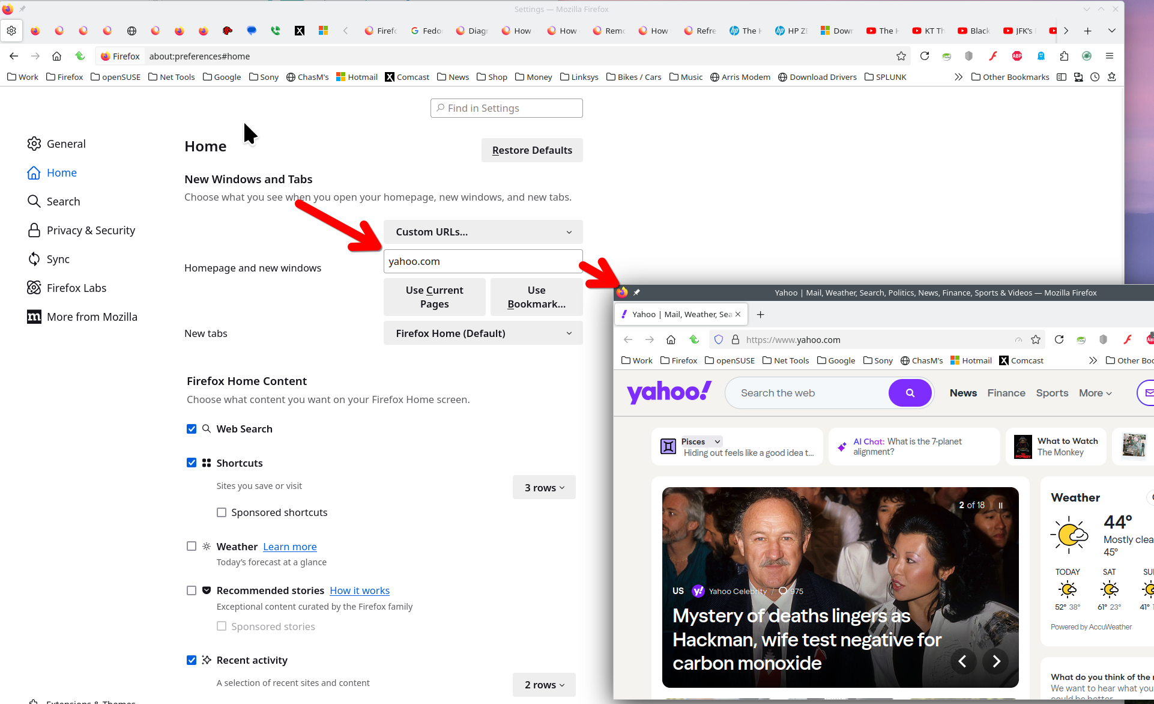
Task: Open the Hotmail bookmark in the Settings window
Action: (x=357, y=77)
